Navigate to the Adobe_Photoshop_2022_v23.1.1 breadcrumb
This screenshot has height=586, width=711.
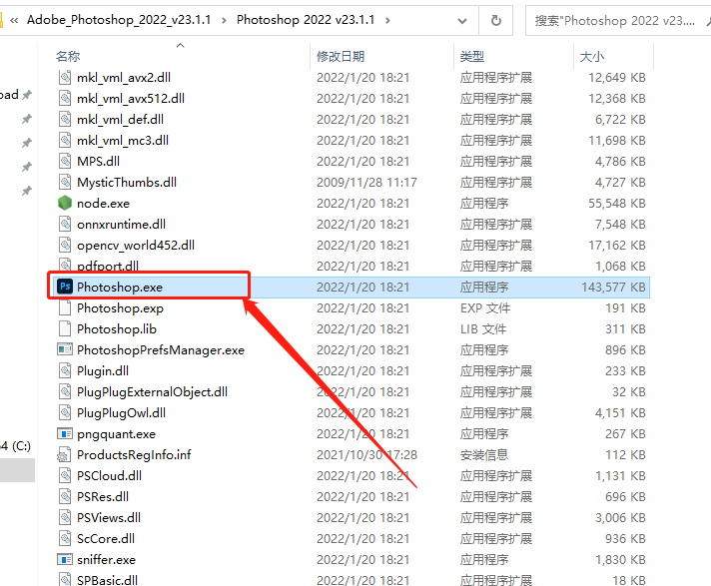[119, 20]
